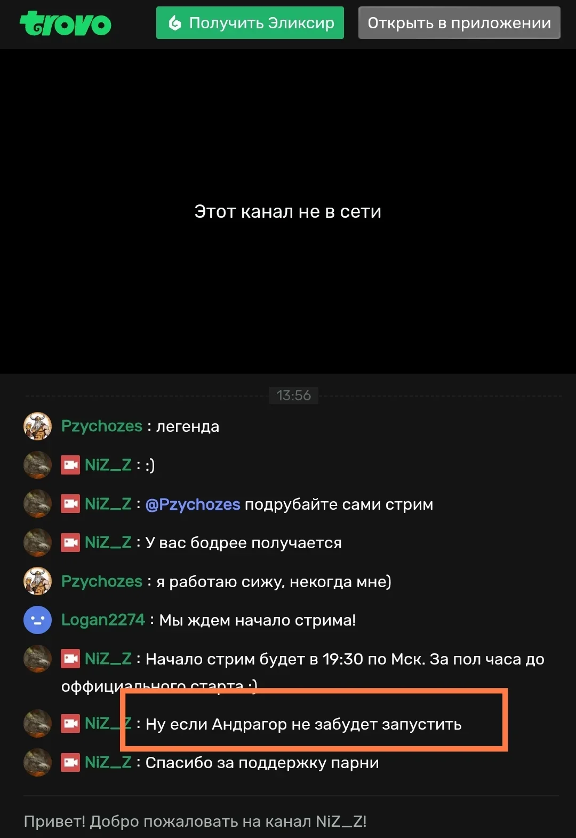Image resolution: width=576 pixels, height=838 pixels.
Task: Open Pzychozes avatar next to легенда message
Action: (x=37, y=426)
